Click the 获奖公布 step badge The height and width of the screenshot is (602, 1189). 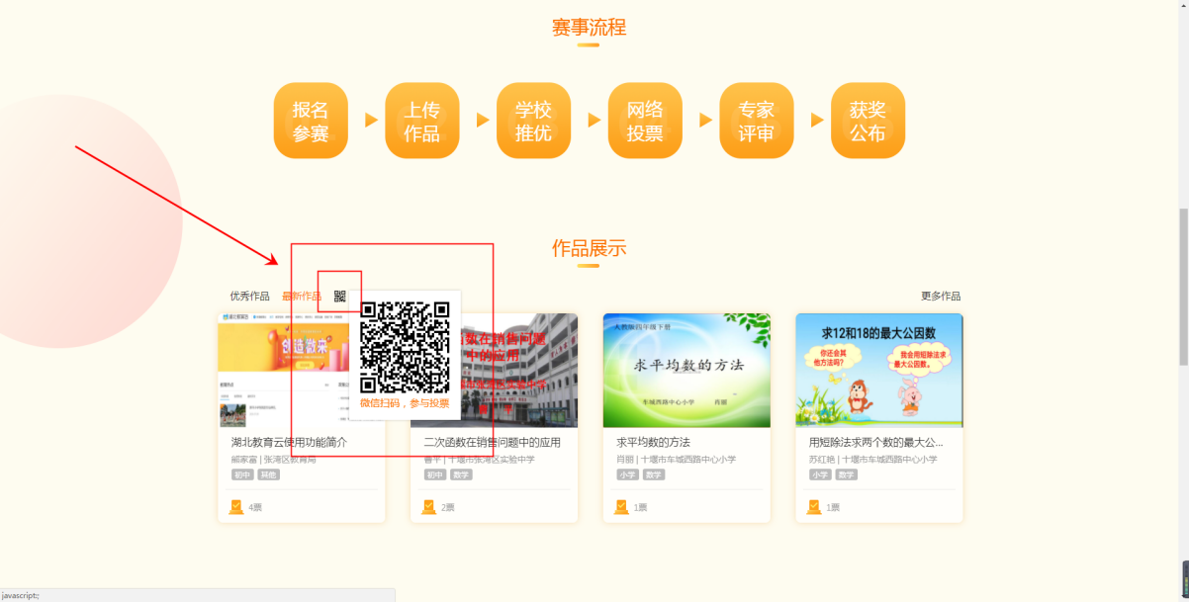coord(868,121)
